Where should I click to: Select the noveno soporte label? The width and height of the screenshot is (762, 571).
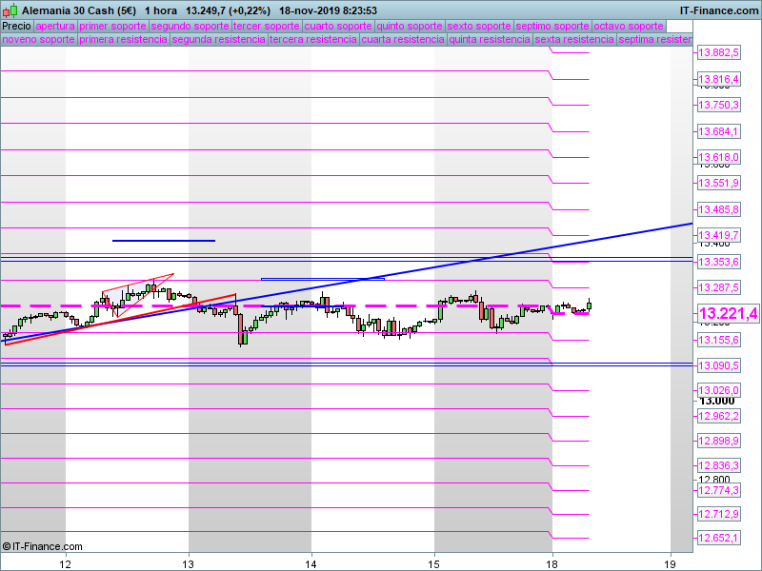click(38, 40)
